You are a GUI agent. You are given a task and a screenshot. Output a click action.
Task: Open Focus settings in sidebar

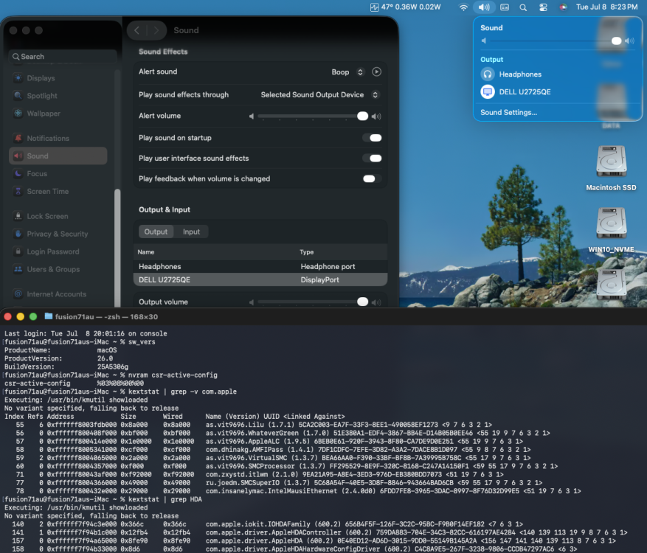tap(36, 173)
